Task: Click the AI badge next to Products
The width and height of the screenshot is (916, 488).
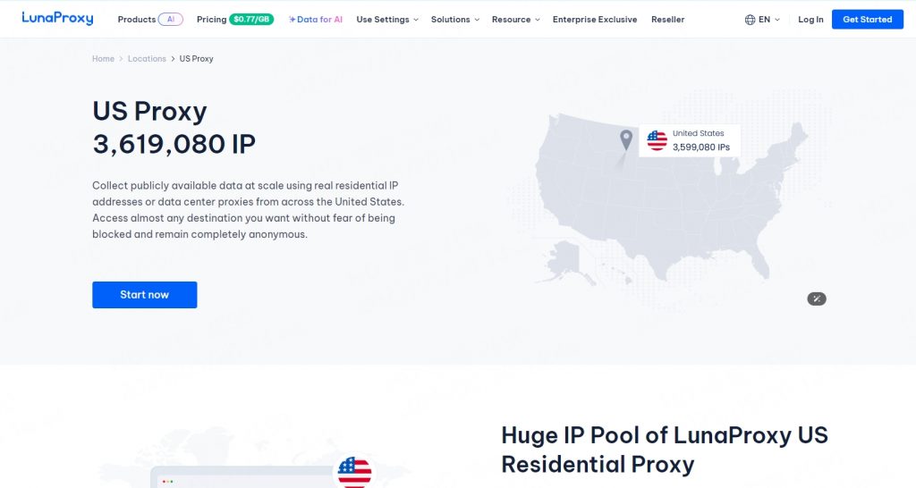Action: pos(171,20)
